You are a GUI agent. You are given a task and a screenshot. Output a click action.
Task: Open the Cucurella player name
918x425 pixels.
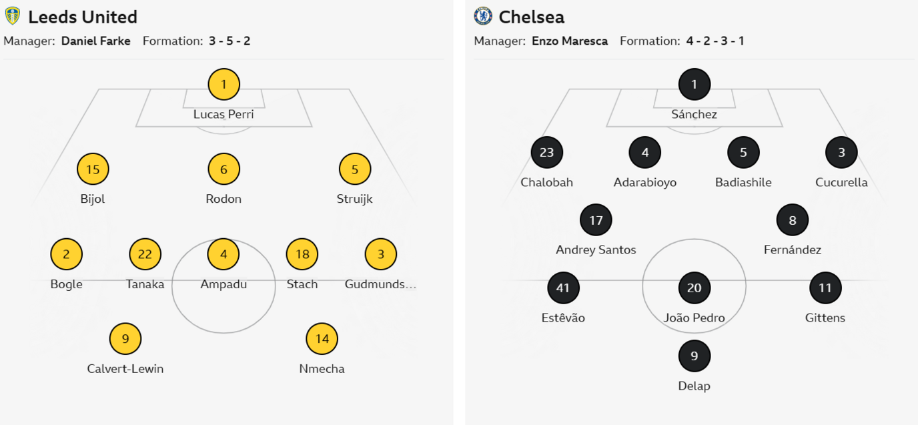[x=841, y=183]
